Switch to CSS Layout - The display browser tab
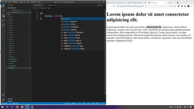This screenshot has width=194, height=109. (116, 3)
